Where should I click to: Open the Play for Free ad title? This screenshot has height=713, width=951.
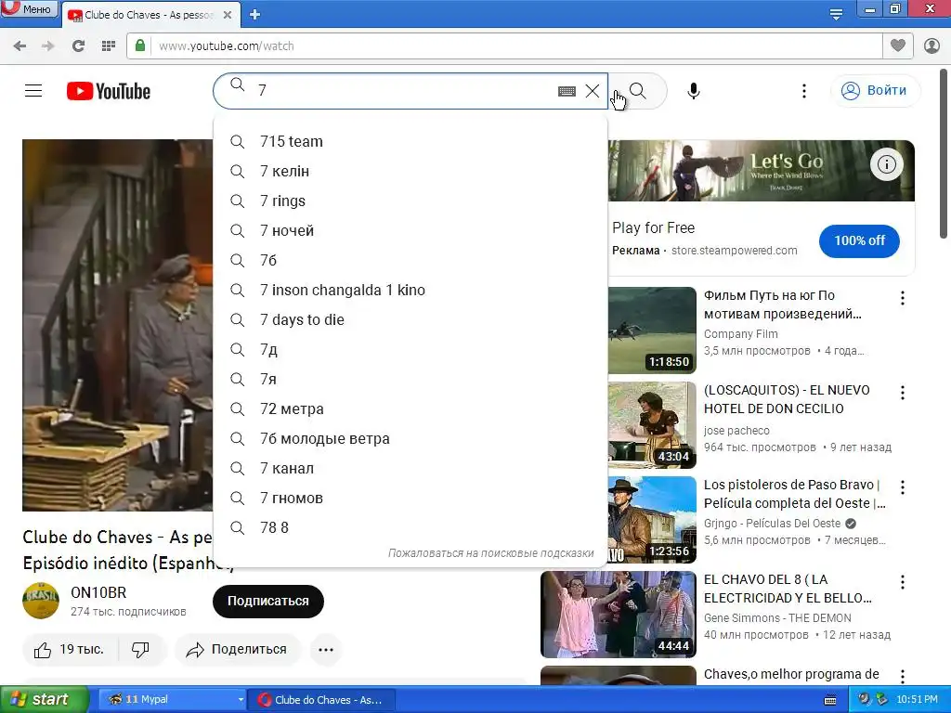coord(653,228)
